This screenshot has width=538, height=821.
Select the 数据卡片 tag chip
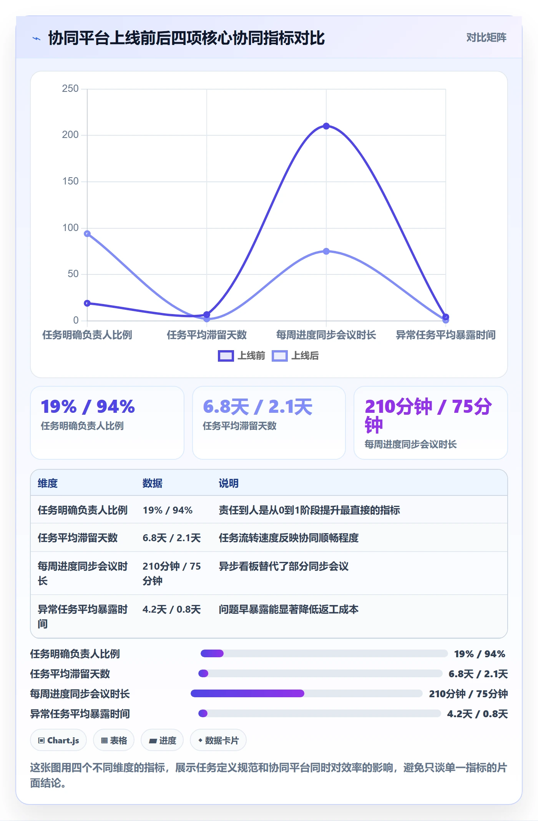(x=218, y=740)
